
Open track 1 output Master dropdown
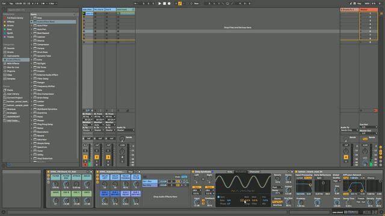88,130
